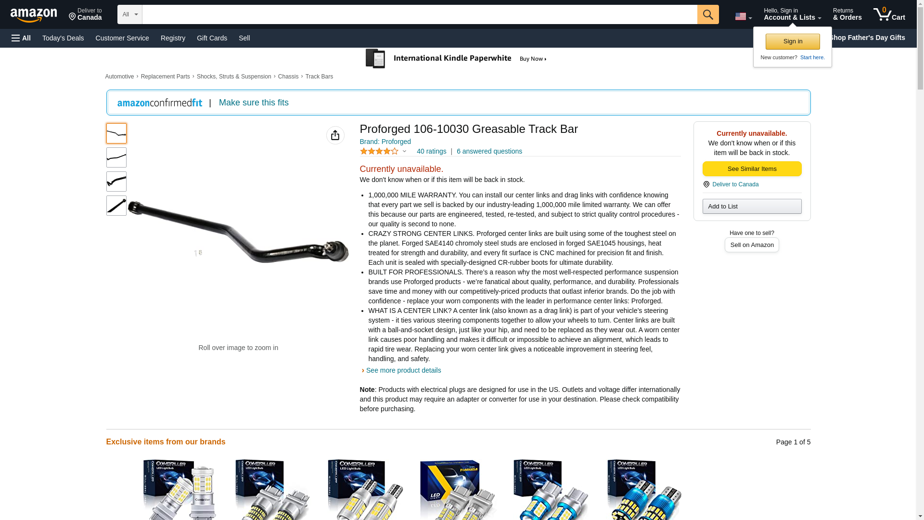
Task: Open the 6 answered questions link
Action: [489, 151]
